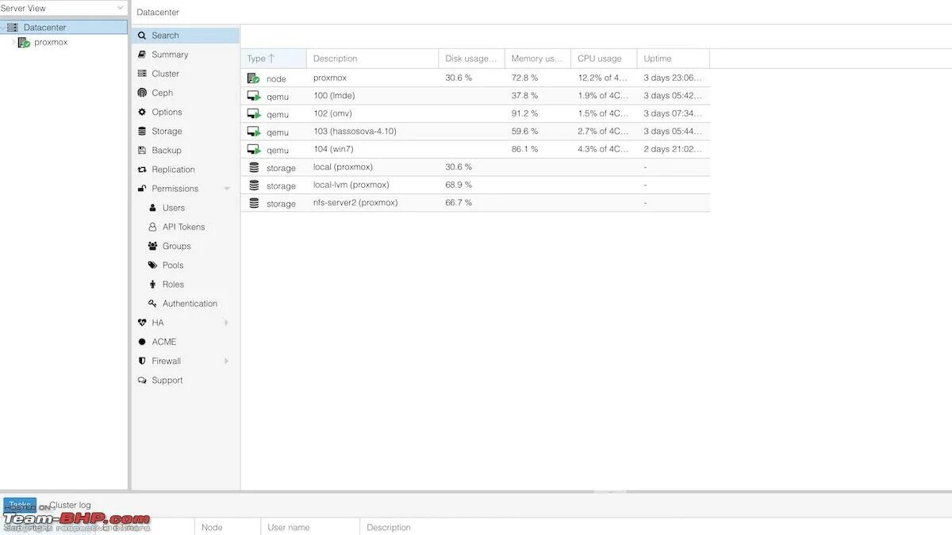Image resolution: width=952 pixels, height=535 pixels.
Task: Click the qemu icon for 102 (omv)
Action: 254,114
